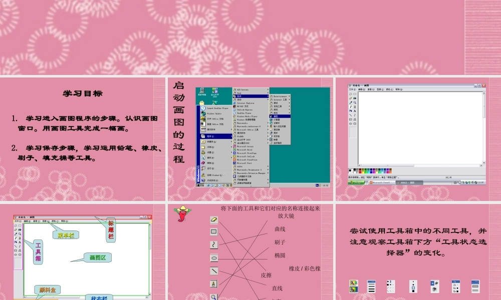
Task: Click the line thickness selector icon
Action: pos(371,286)
